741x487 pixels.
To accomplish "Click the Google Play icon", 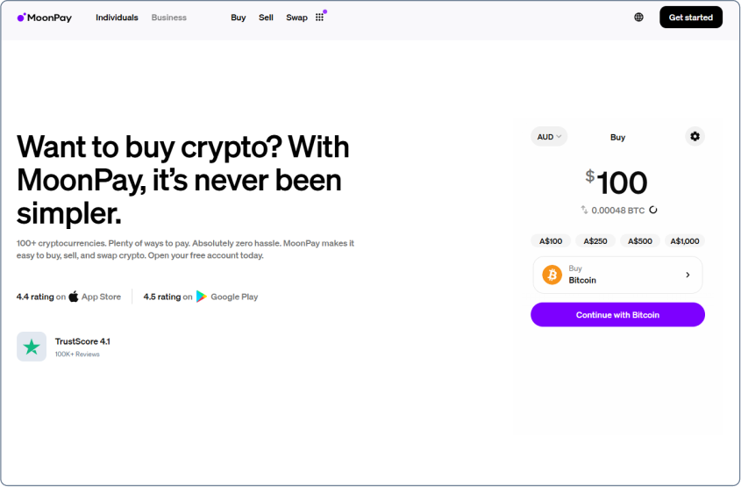I will pos(202,297).
